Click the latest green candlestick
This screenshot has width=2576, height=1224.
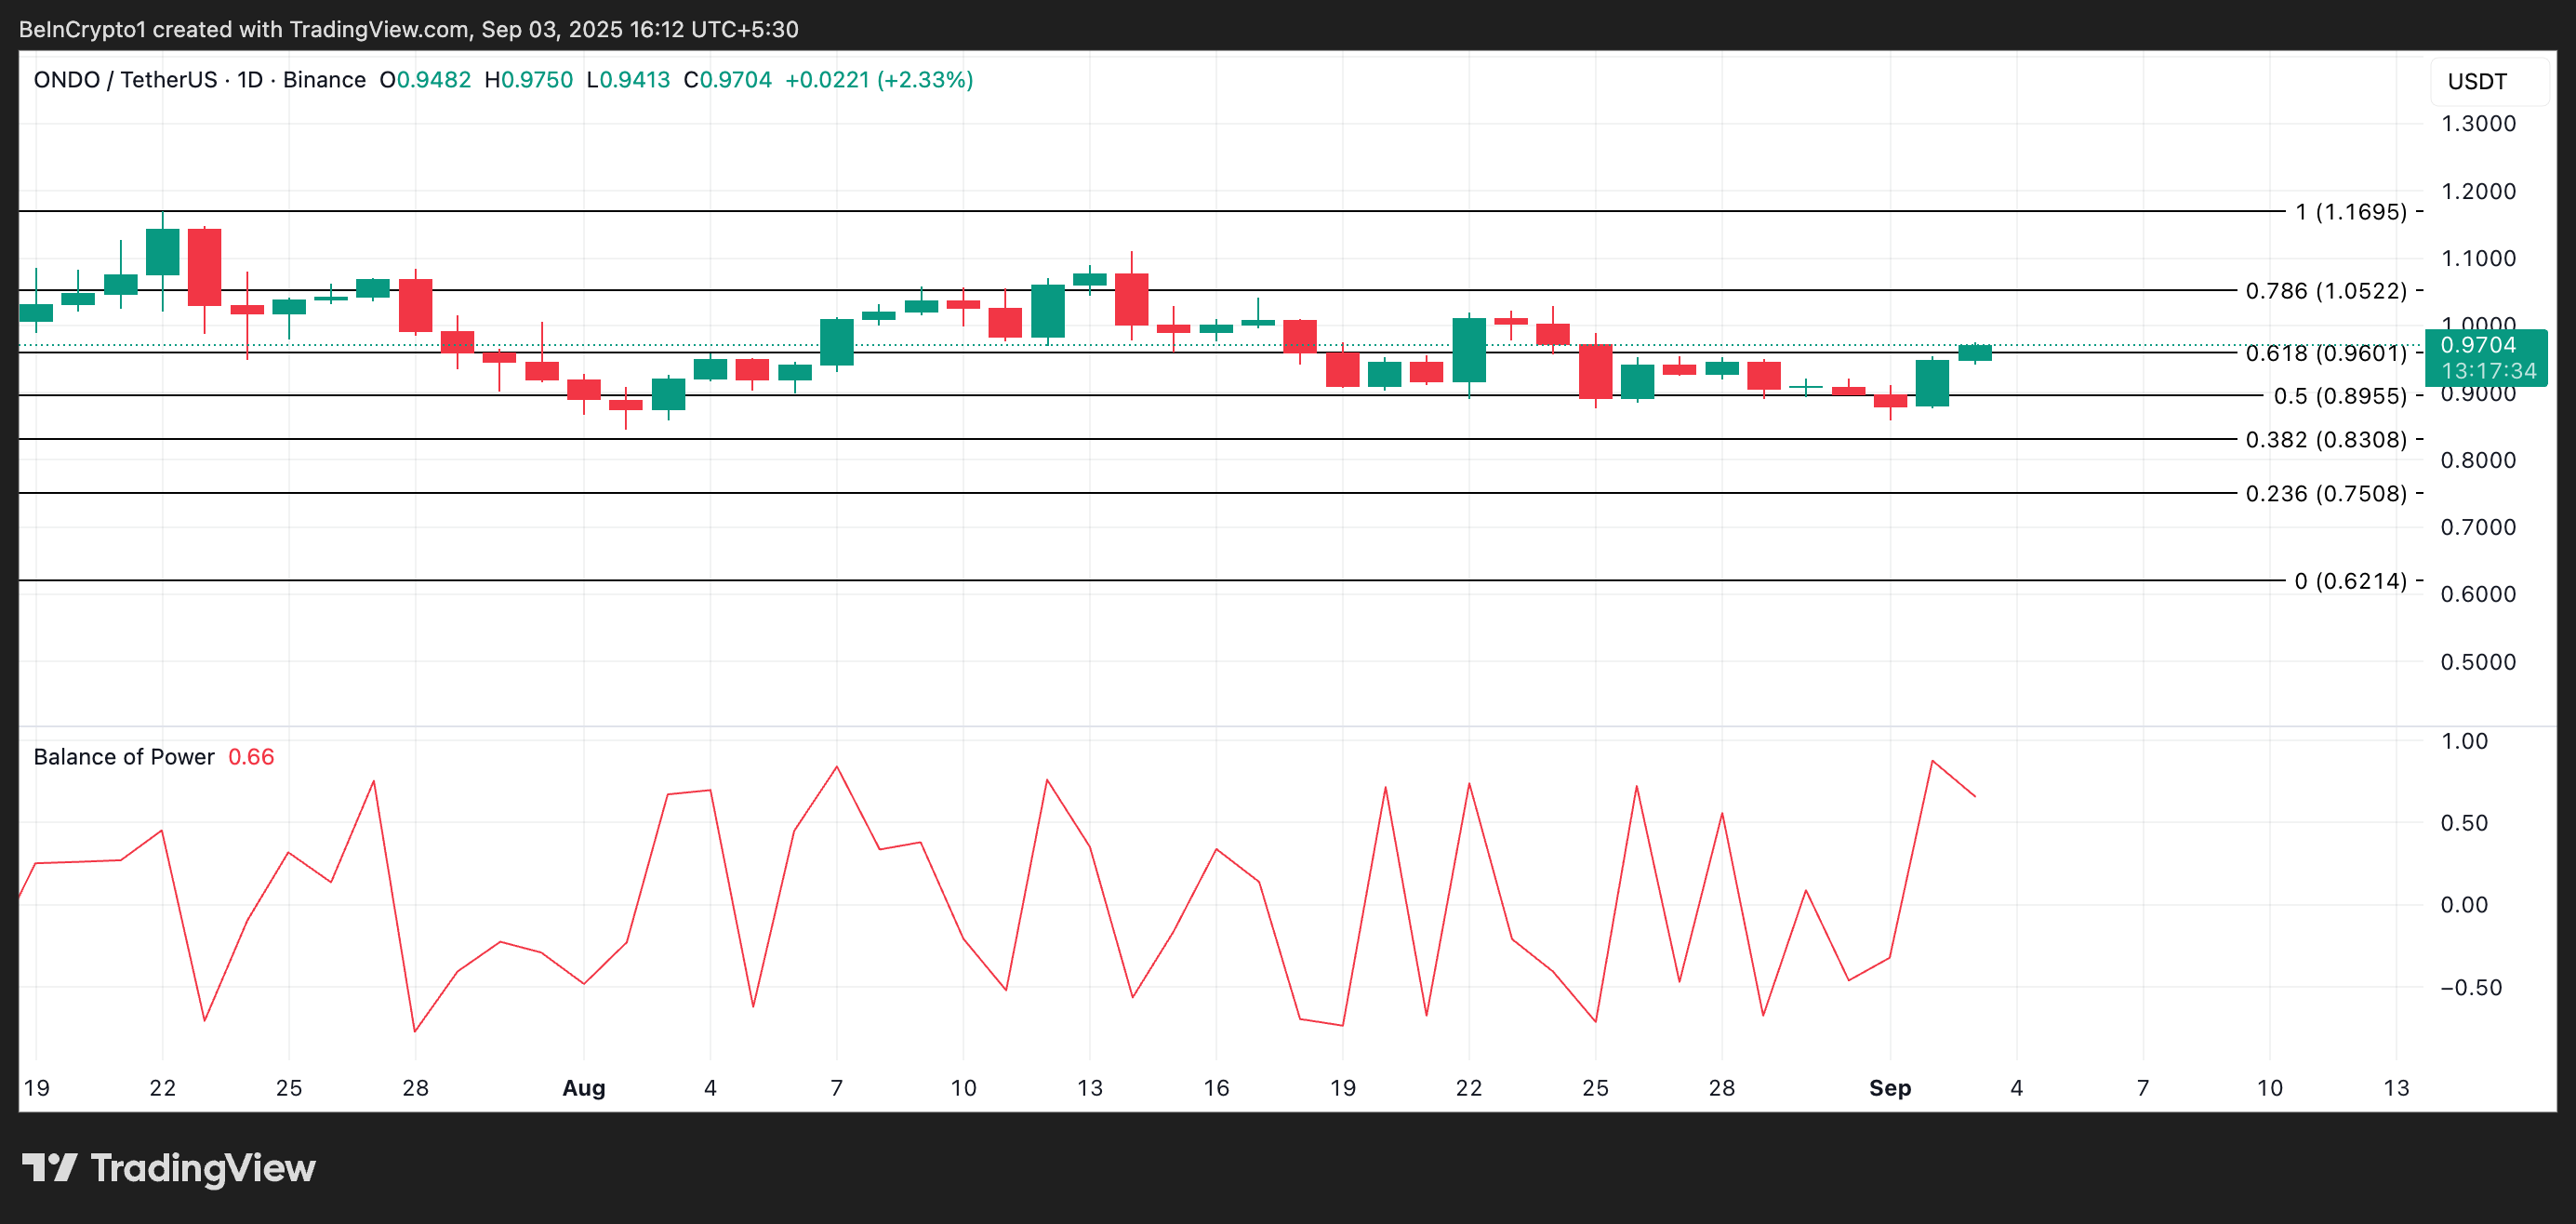pos(1974,352)
